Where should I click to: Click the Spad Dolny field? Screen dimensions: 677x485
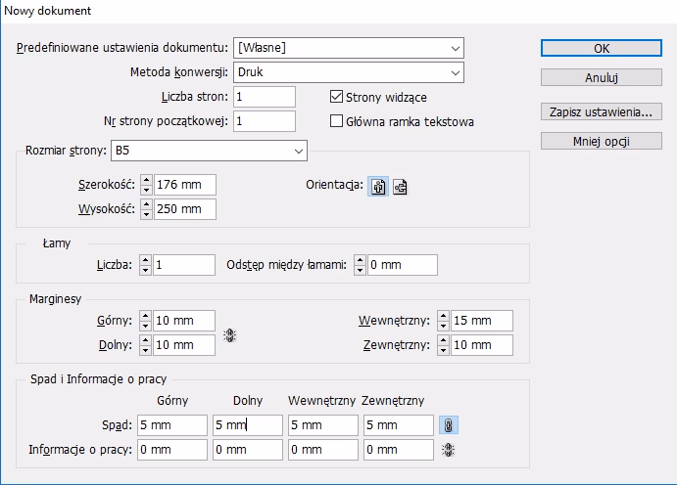click(x=248, y=425)
